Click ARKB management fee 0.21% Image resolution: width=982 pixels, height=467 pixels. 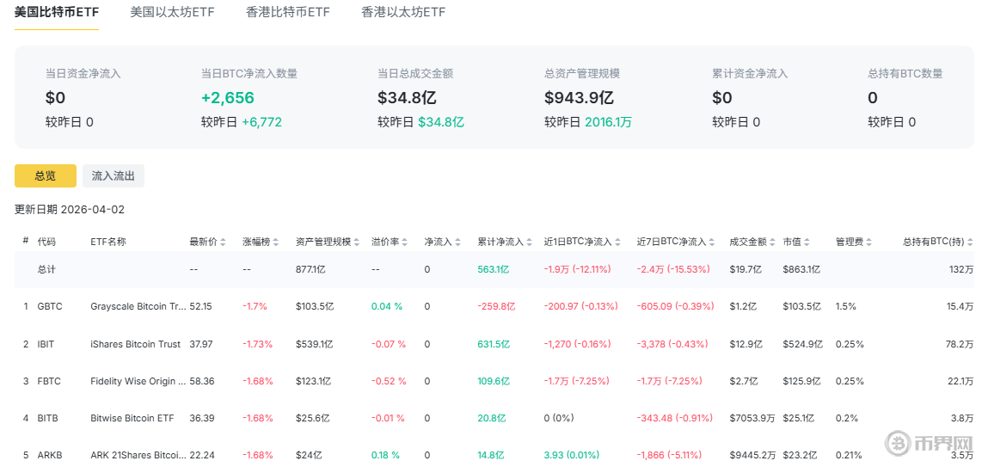click(849, 455)
